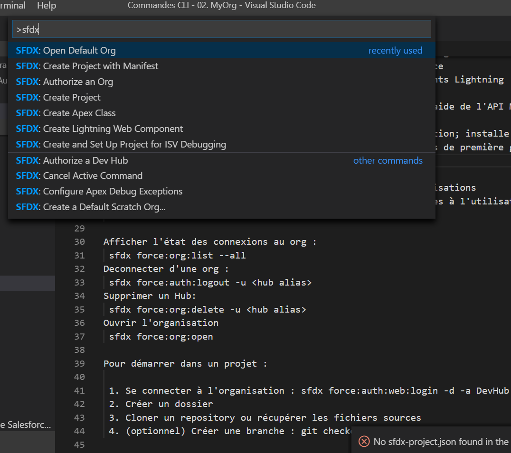This screenshot has height=453, width=511.
Task: Run 'SFDX: Create Apex Class'
Action: pyautogui.click(x=222, y=113)
